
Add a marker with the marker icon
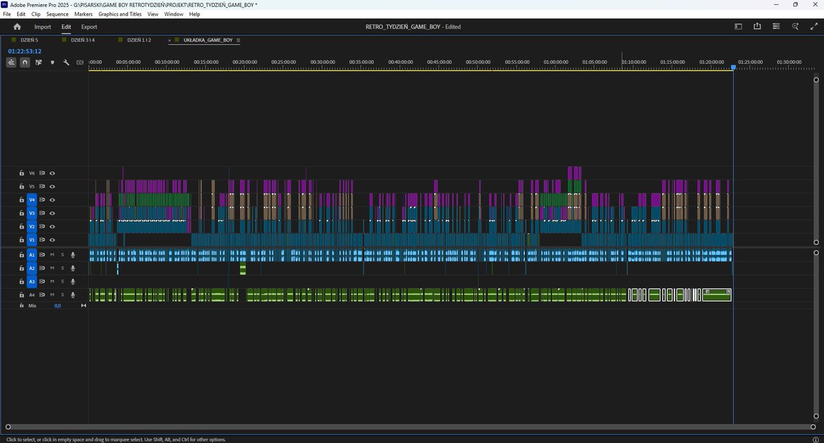point(52,63)
